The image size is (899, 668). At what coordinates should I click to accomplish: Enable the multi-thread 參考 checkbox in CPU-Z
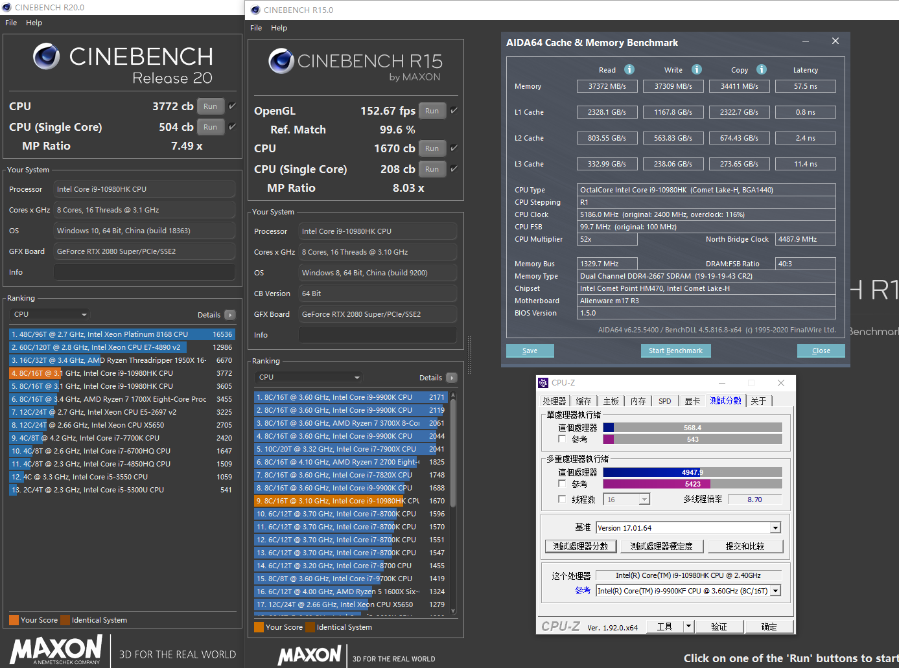pos(562,483)
